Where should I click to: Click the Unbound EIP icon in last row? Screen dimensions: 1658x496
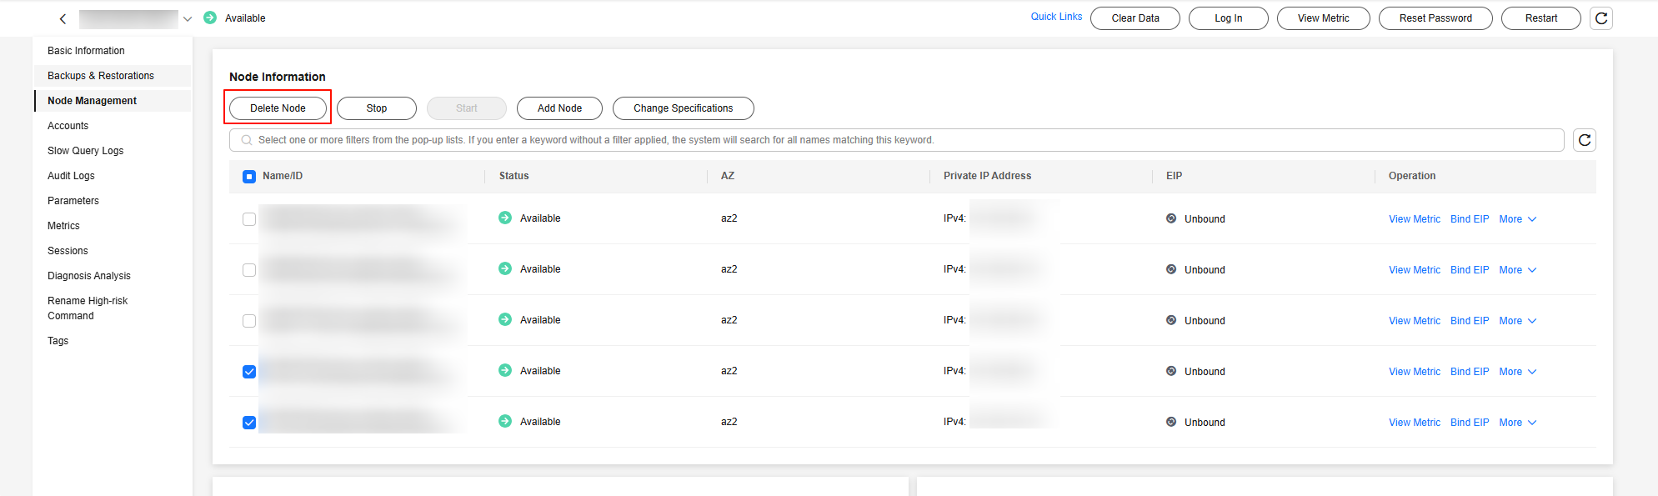click(1171, 422)
